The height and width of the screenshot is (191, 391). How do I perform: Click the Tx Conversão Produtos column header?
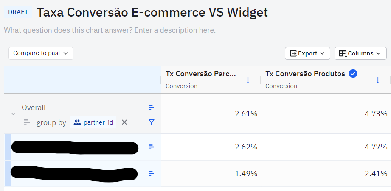point(305,74)
